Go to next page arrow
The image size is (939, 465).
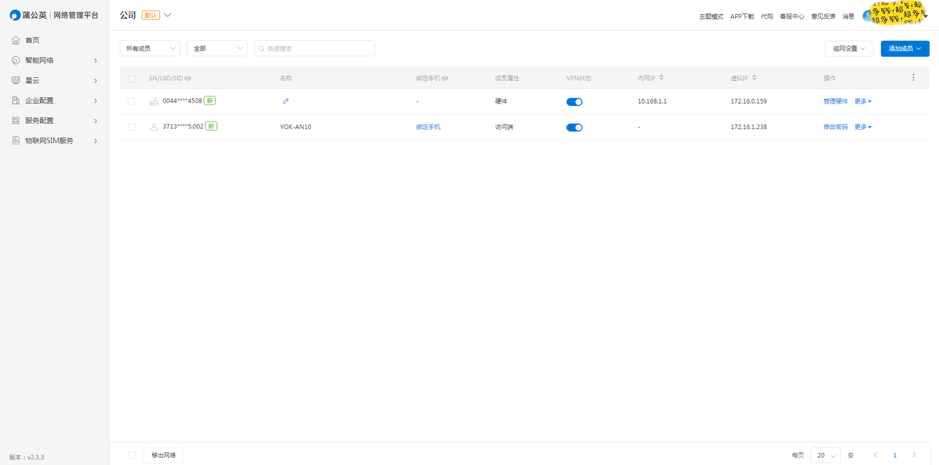(914, 455)
